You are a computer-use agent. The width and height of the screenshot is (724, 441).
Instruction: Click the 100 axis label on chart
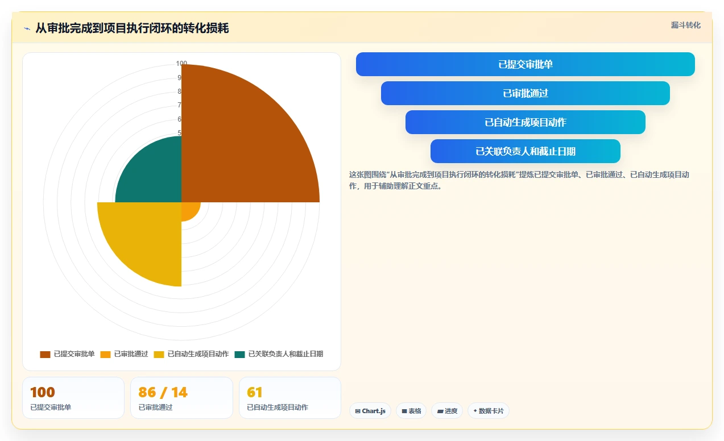(x=181, y=64)
